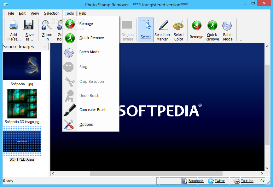This screenshot has height=187, width=273.
Task: Click the Add File(s) toolbar icon
Action: click(x=14, y=25)
